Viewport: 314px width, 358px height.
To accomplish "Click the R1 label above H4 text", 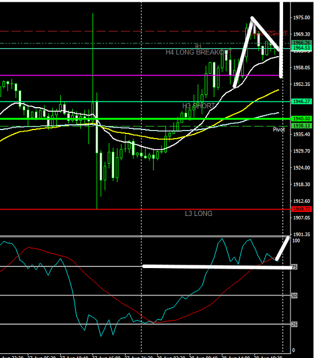I will pos(198,46).
